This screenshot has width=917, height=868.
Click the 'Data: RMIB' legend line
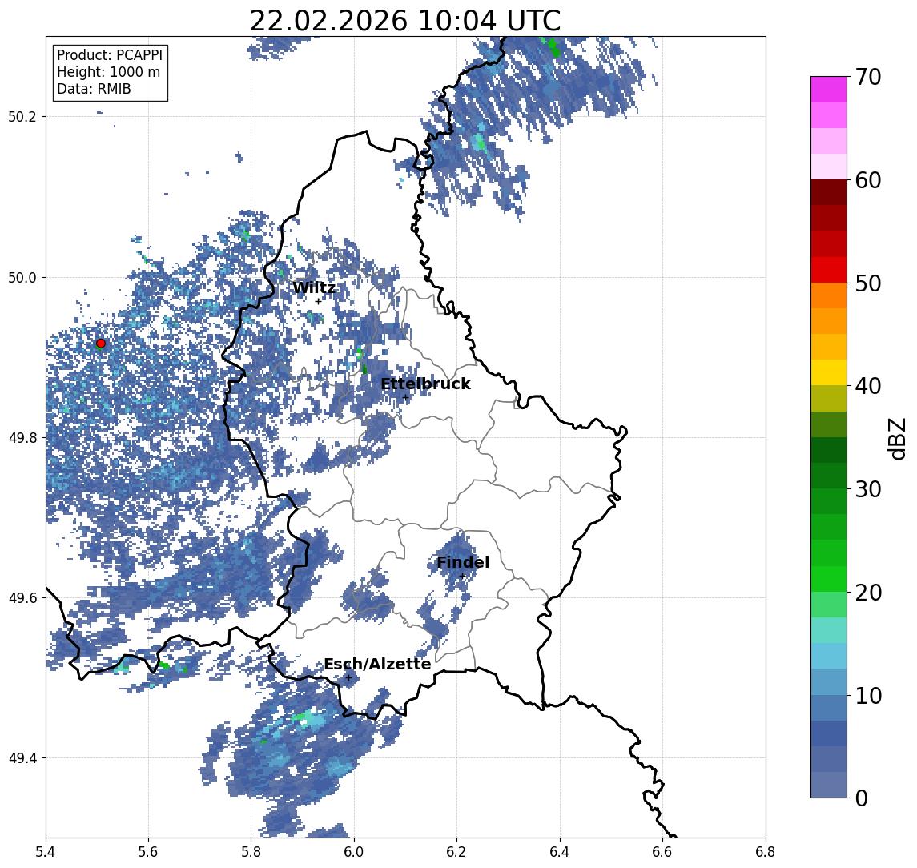pos(94,89)
